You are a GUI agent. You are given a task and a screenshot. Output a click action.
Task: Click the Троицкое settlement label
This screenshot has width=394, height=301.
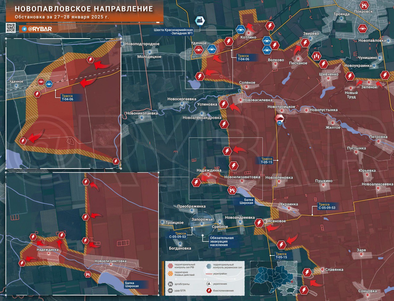(x=175, y=223)
